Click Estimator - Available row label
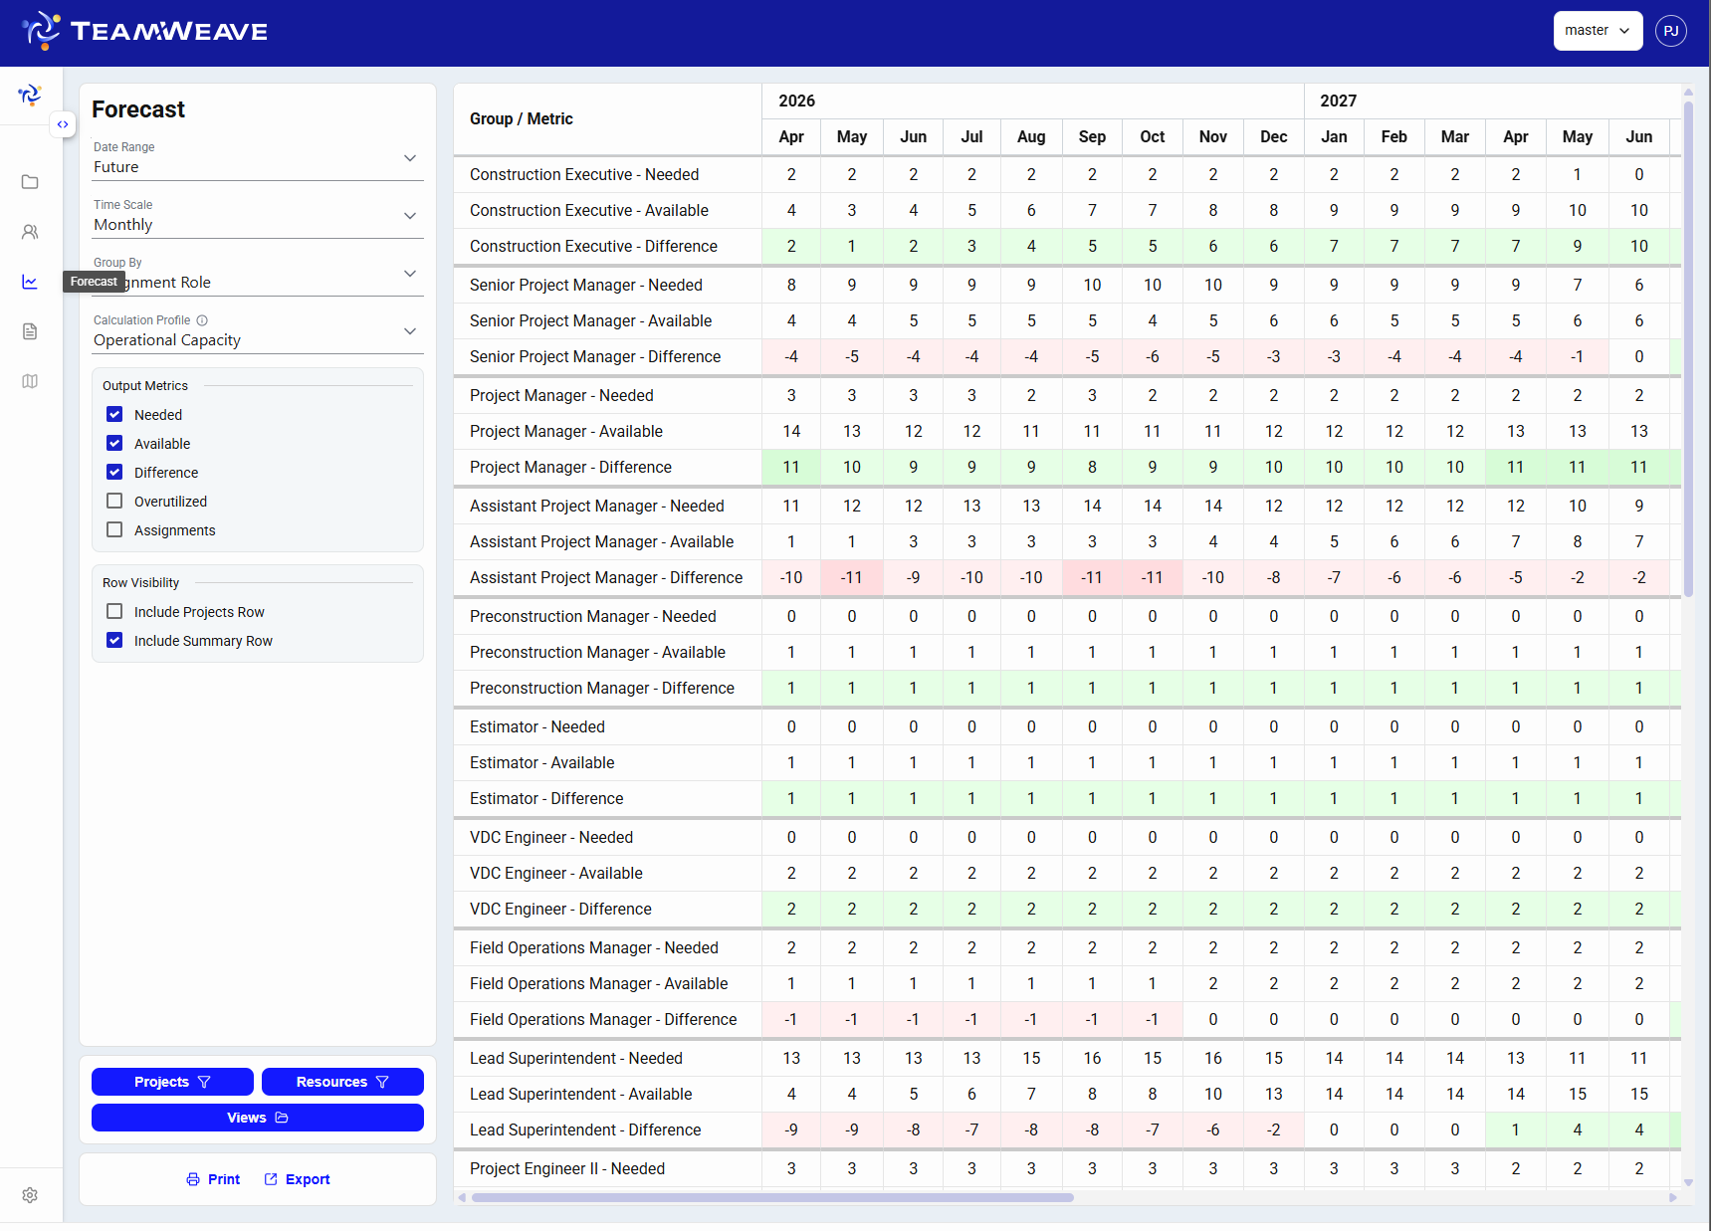The width and height of the screenshot is (1711, 1231). tap(542, 762)
